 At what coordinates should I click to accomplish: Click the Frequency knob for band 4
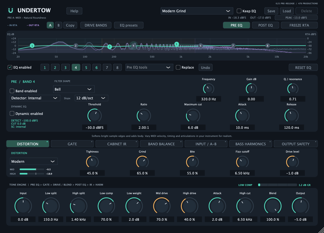[208, 89]
